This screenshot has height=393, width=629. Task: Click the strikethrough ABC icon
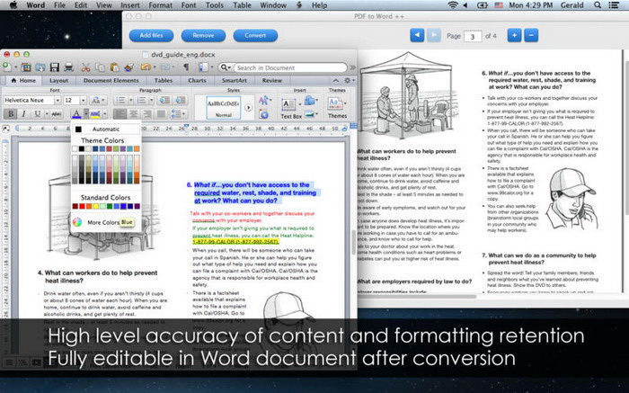pos(57,114)
